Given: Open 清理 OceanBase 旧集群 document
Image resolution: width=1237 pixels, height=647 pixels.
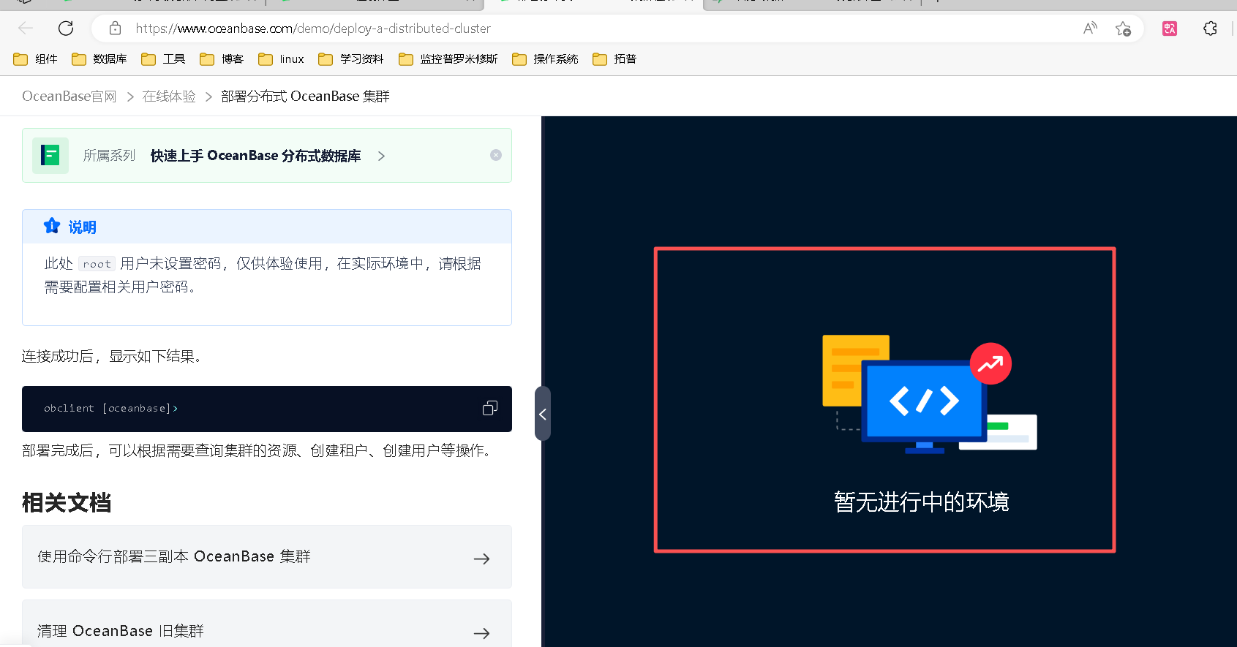Looking at the screenshot, I should 267,623.
